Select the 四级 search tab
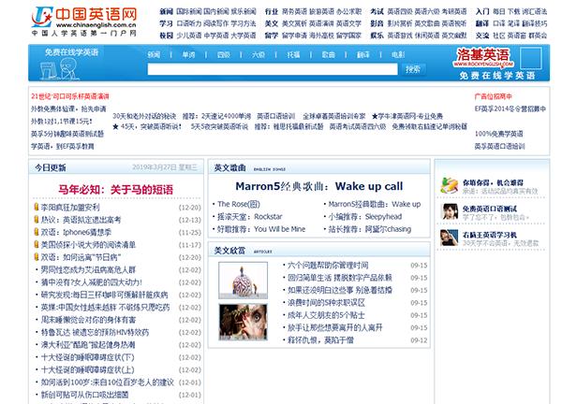This screenshot has width=562, height=404. click(223, 55)
